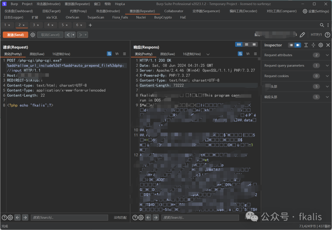The width and height of the screenshot is (332, 230).
Task: Go to next Request search match
Action: (x=25, y=217)
